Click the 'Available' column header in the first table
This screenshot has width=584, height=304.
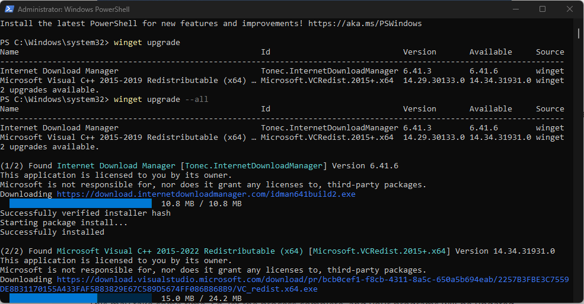[x=491, y=52]
